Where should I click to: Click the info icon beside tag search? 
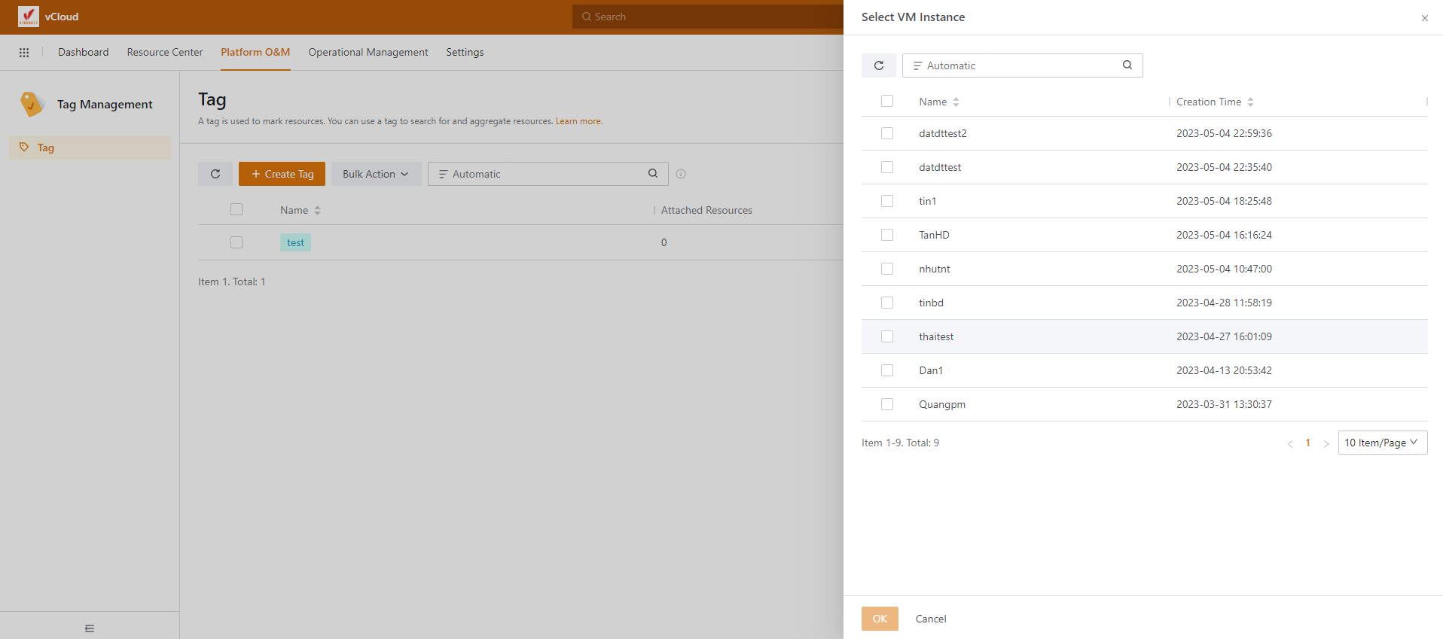click(681, 174)
